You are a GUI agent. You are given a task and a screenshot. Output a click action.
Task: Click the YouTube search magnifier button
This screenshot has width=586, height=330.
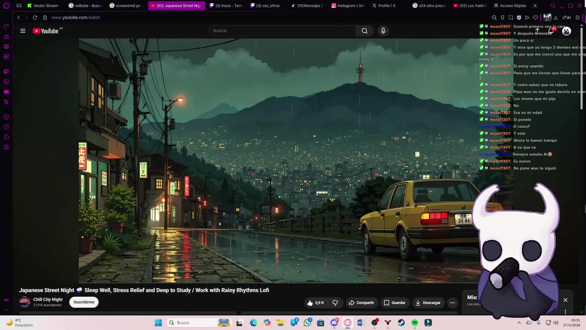pyautogui.click(x=364, y=31)
